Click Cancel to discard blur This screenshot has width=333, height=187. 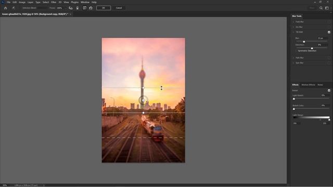pos(119,8)
